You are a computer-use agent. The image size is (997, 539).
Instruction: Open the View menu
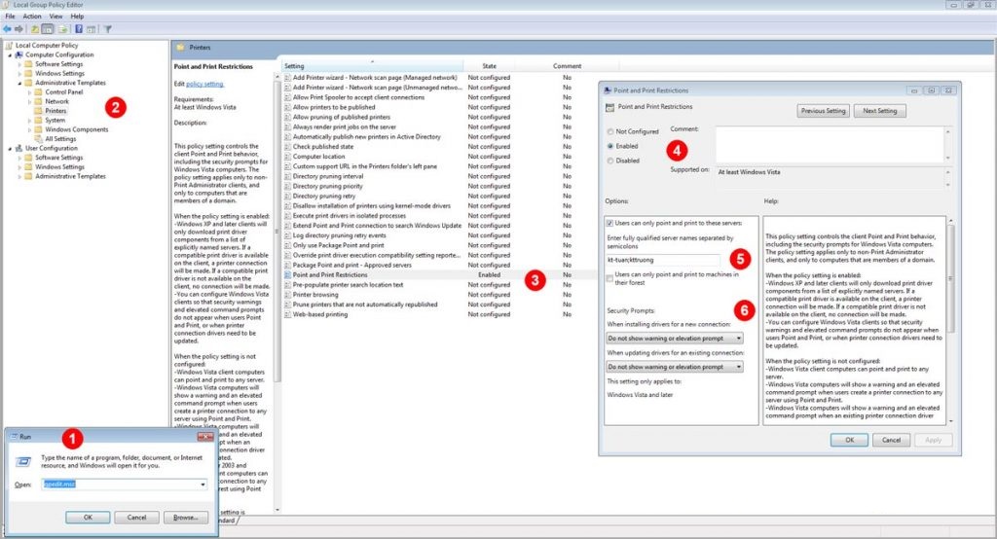(x=55, y=17)
